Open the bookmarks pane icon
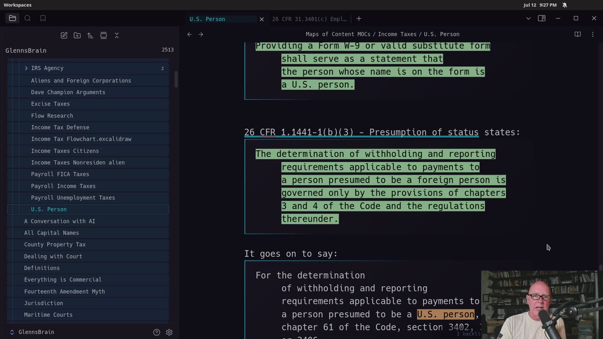603x339 pixels. click(x=43, y=18)
